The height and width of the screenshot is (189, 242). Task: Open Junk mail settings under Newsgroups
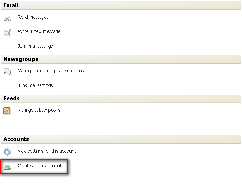pos(35,85)
